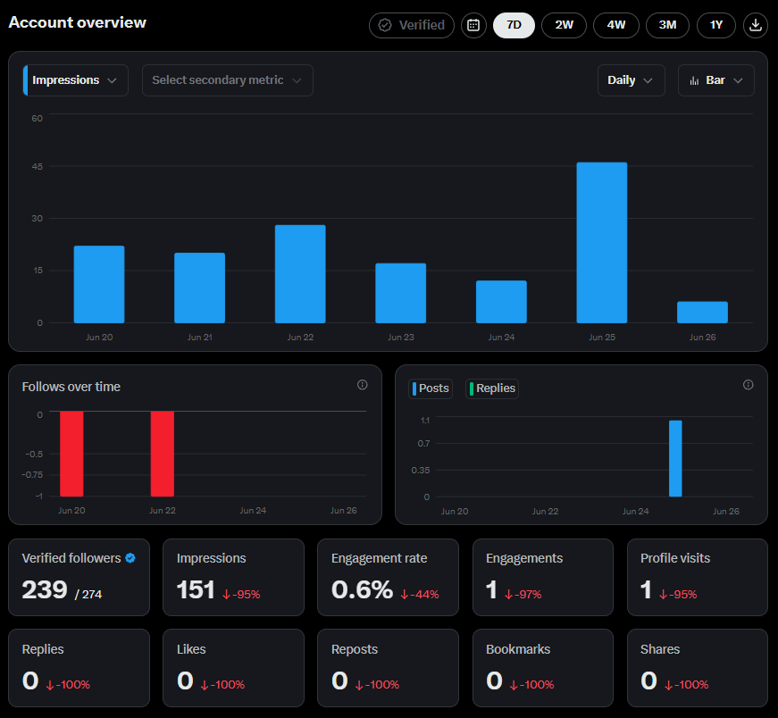Viewport: 778px width, 718px height.
Task: Open the Select secondary metric dropdown
Action: (x=227, y=80)
